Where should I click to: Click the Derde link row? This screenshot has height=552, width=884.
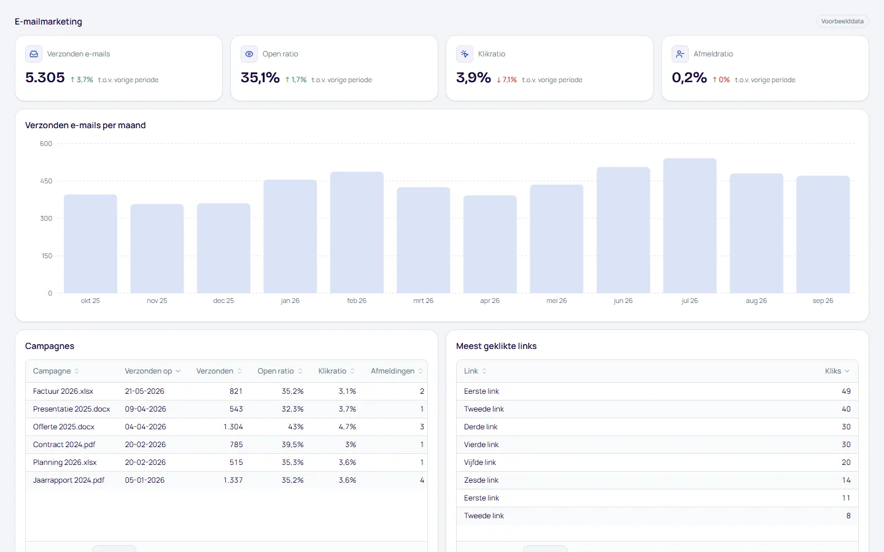[657, 427]
